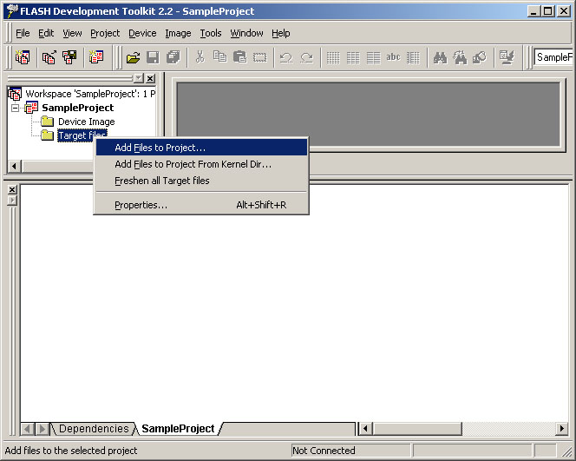Click the Save All stacked disks icon

173,57
